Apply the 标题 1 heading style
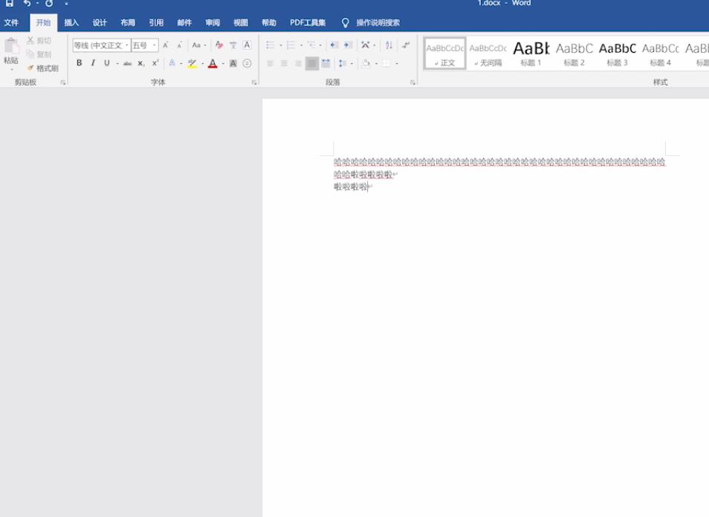Screen dimensions: 709x517 coord(531,53)
